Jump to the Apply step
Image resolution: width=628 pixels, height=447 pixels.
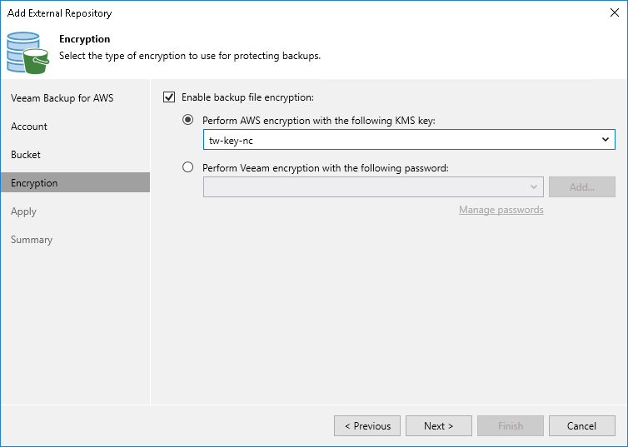(24, 211)
